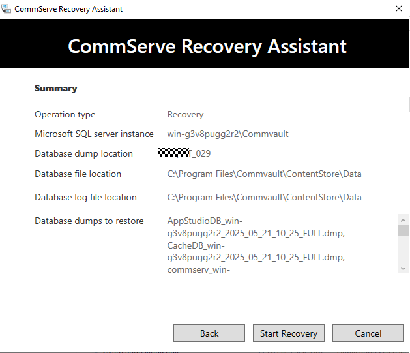Click the SQL server instance value win-g3v8pugg2r2\Commvault

(227, 134)
